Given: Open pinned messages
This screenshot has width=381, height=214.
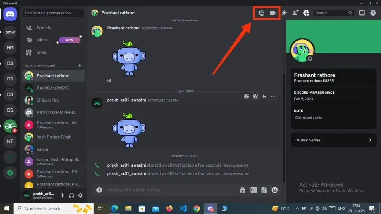Looking at the screenshot, I should pos(284,13).
